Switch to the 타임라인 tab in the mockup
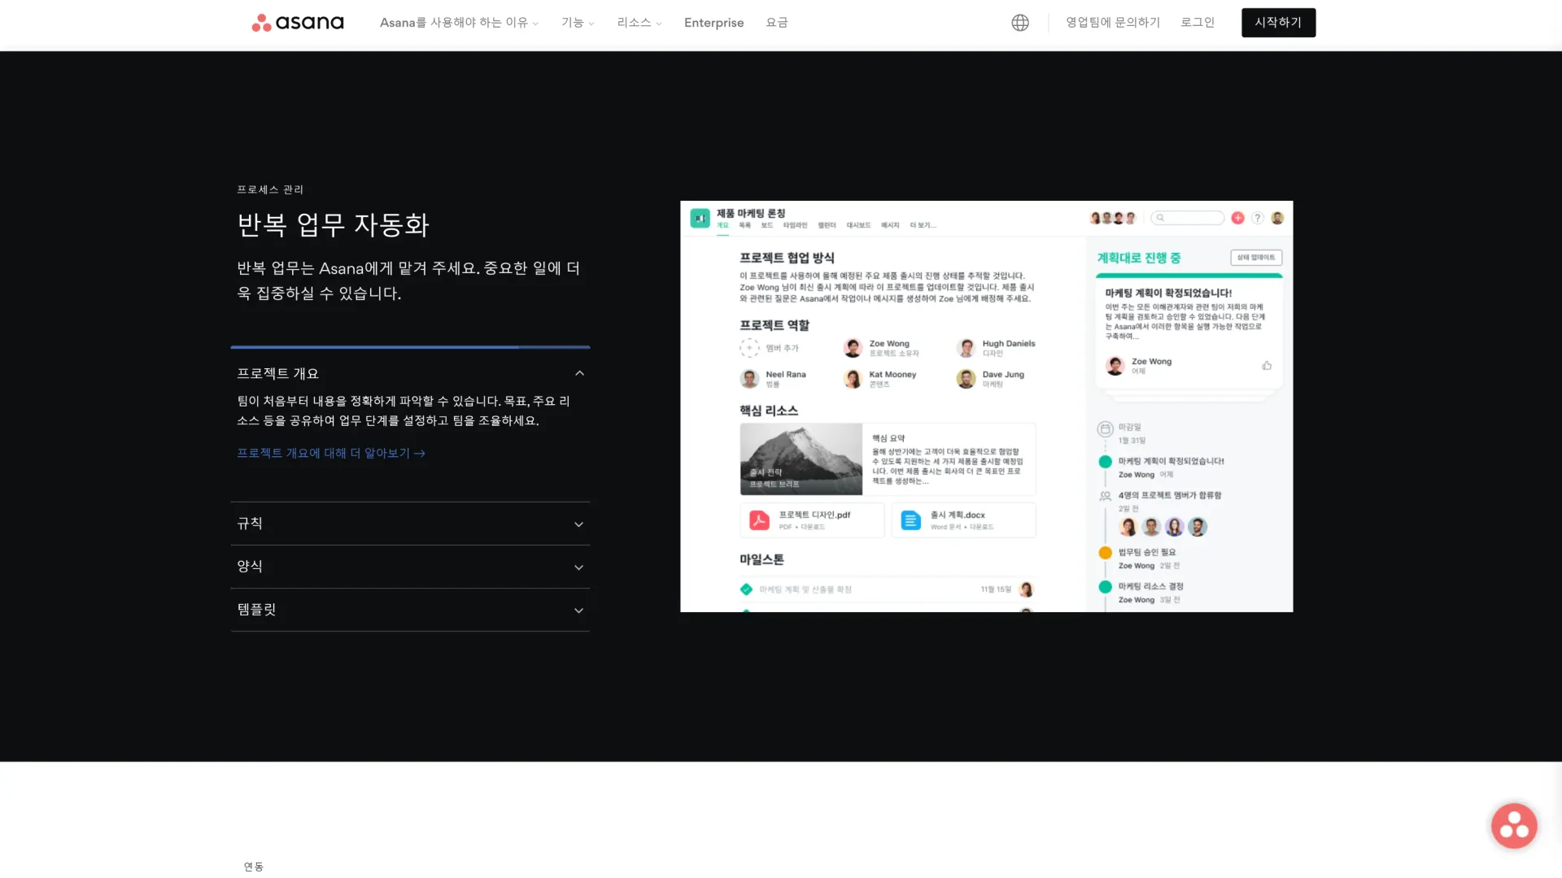 (794, 225)
